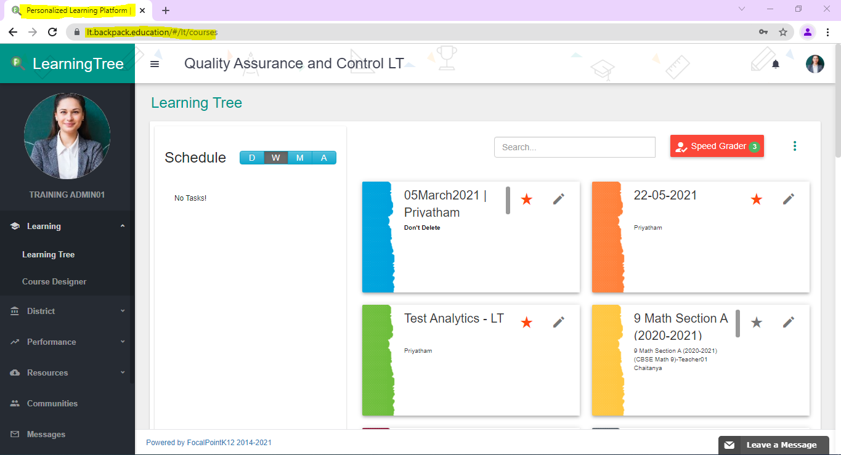Edit the 9 Math Section A course

789,322
